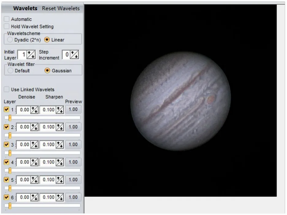Click Layer 6 Preview 1.00 button
Image resolution: width=287 pixels, height=215 pixels.
[x=73, y=197]
